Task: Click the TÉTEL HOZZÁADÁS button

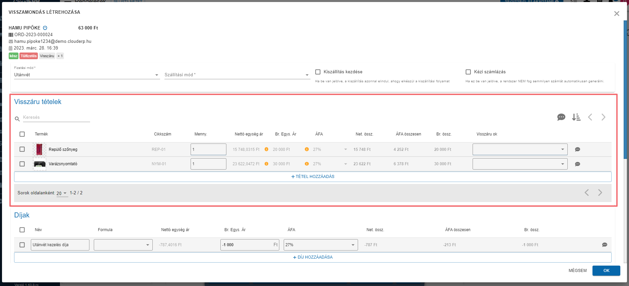Action: 312,177
